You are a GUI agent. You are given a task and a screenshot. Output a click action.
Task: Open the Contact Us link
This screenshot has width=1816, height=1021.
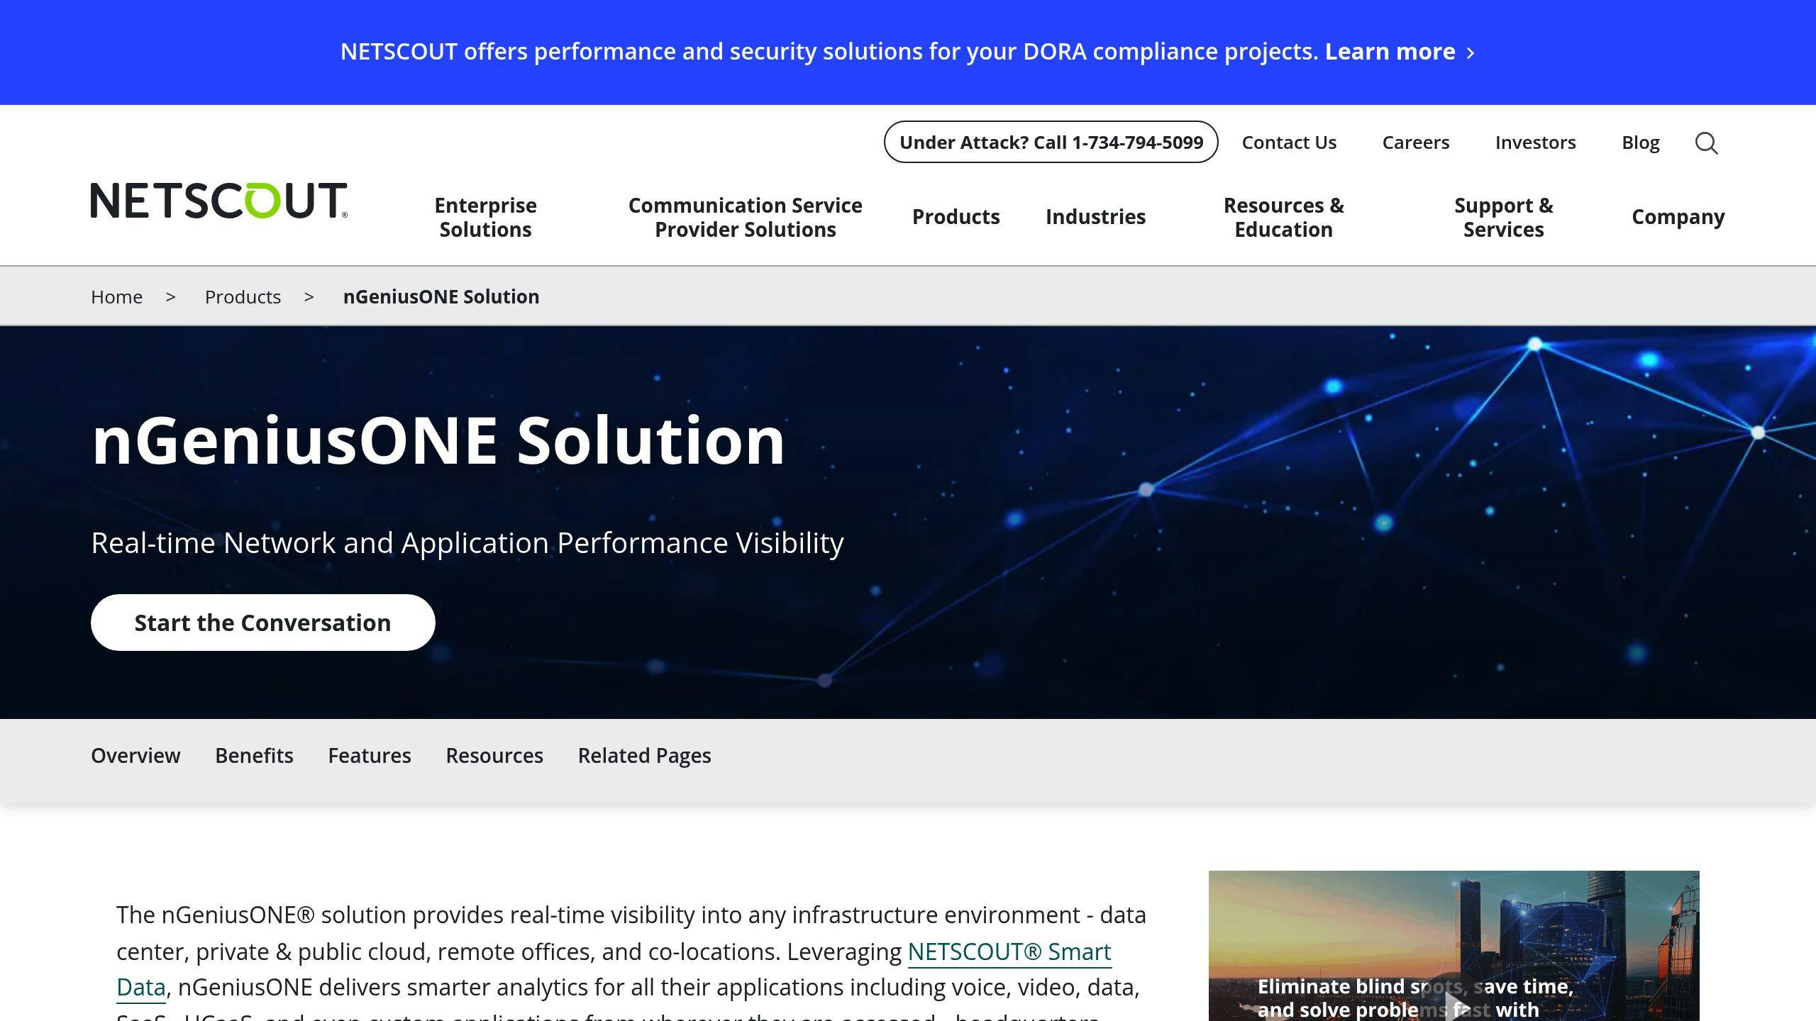[x=1289, y=143]
